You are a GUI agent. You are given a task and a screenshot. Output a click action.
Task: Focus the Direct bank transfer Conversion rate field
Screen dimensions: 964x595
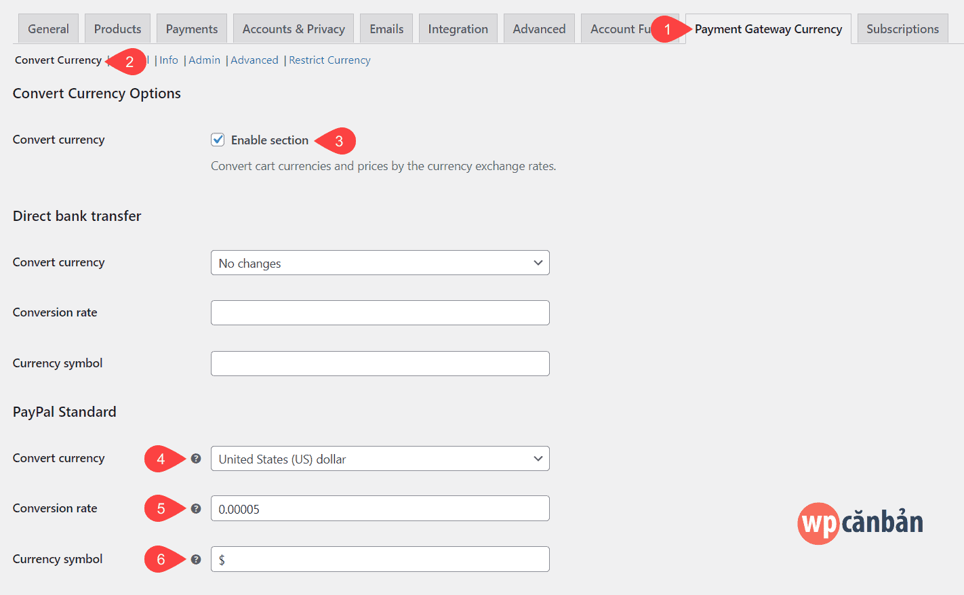point(380,313)
